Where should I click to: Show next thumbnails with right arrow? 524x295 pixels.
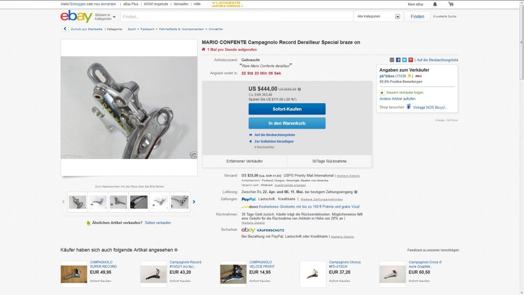(194, 202)
